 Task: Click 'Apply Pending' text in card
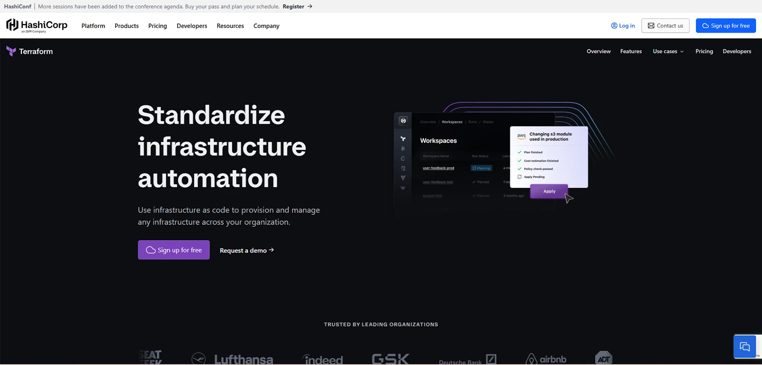coord(534,177)
